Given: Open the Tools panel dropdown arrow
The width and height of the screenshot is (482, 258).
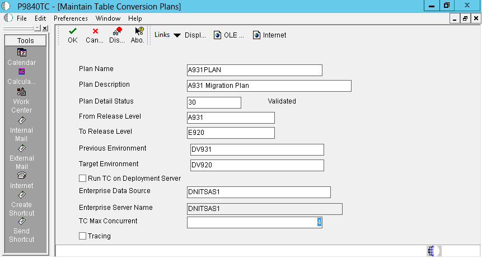Looking at the screenshot, I should coord(37,29).
